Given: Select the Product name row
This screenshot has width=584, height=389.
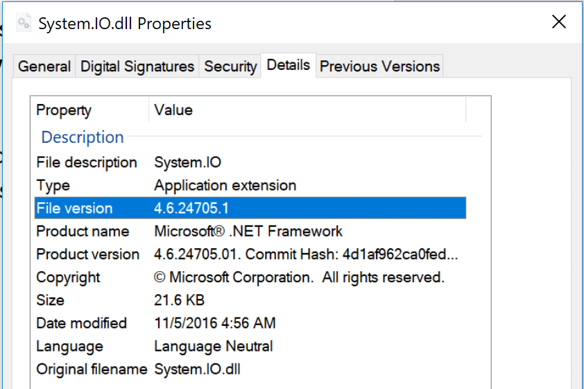Looking at the screenshot, I should pos(250,231).
